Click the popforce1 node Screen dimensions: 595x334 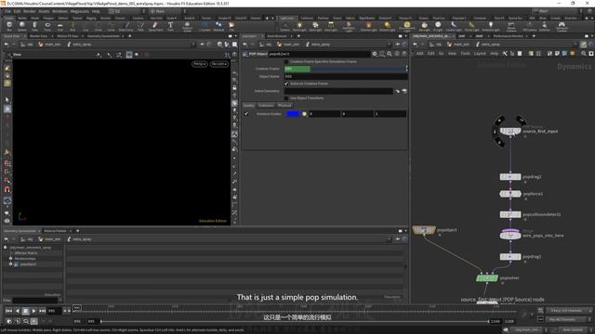[x=510, y=194]
